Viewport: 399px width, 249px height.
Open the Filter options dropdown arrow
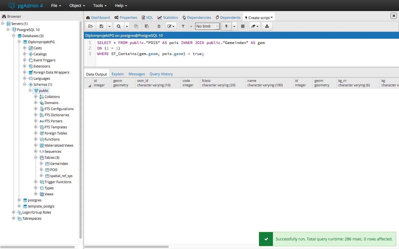click(x=191, y=26)
